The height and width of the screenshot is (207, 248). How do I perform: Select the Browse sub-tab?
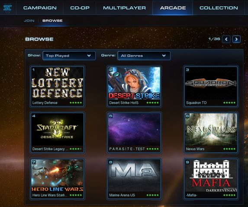point(52,20)
